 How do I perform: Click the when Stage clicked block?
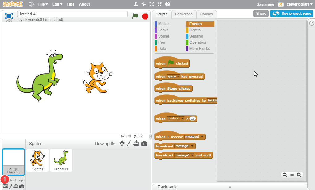[173, 88]
